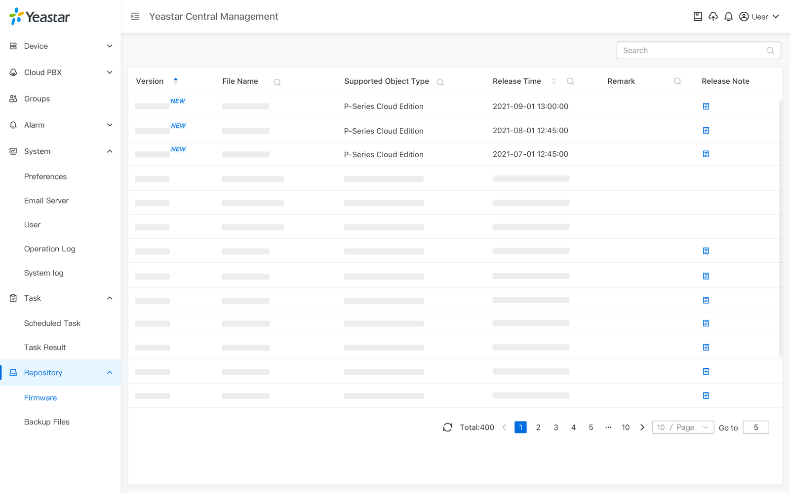Open the Operation Log page
This screenshot has height=493, width=790.
point(50,249)
